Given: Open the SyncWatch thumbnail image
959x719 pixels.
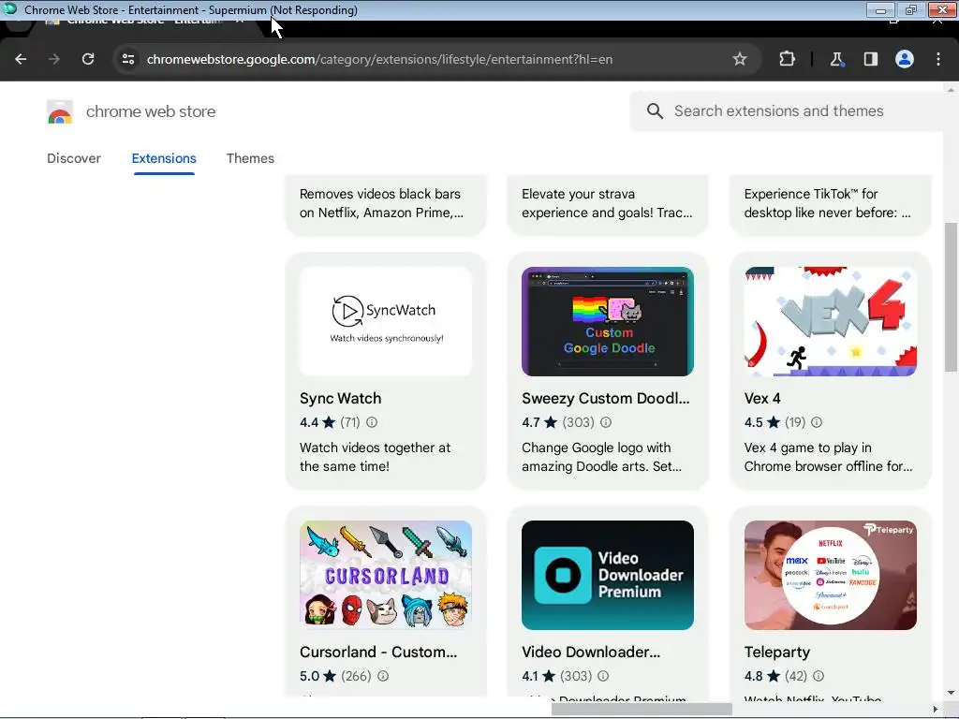Looking at the screenshot, I should tap(386, 322).
